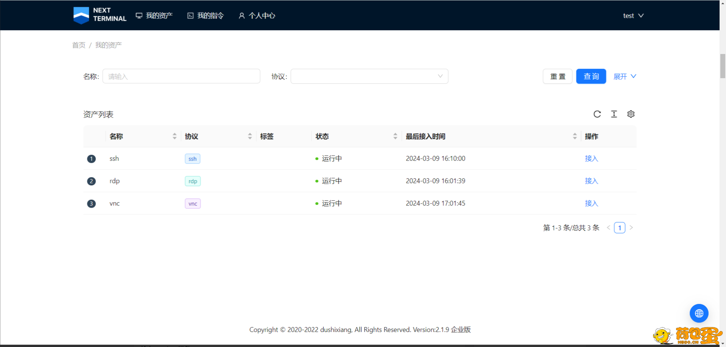The height and width of the screenshot is (347, 726).
Task: Select asset name rdp
Action: coord(115,181)
